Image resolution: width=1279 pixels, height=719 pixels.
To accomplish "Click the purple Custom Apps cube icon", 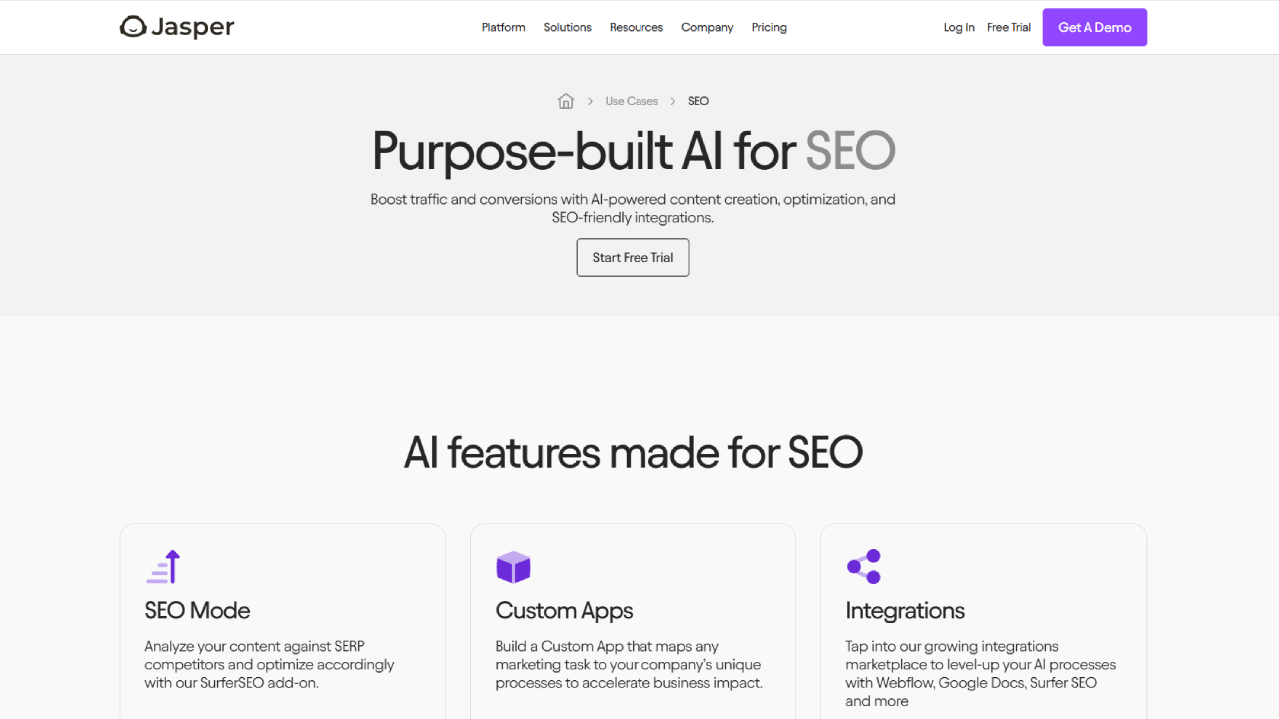I will [513, 567].
